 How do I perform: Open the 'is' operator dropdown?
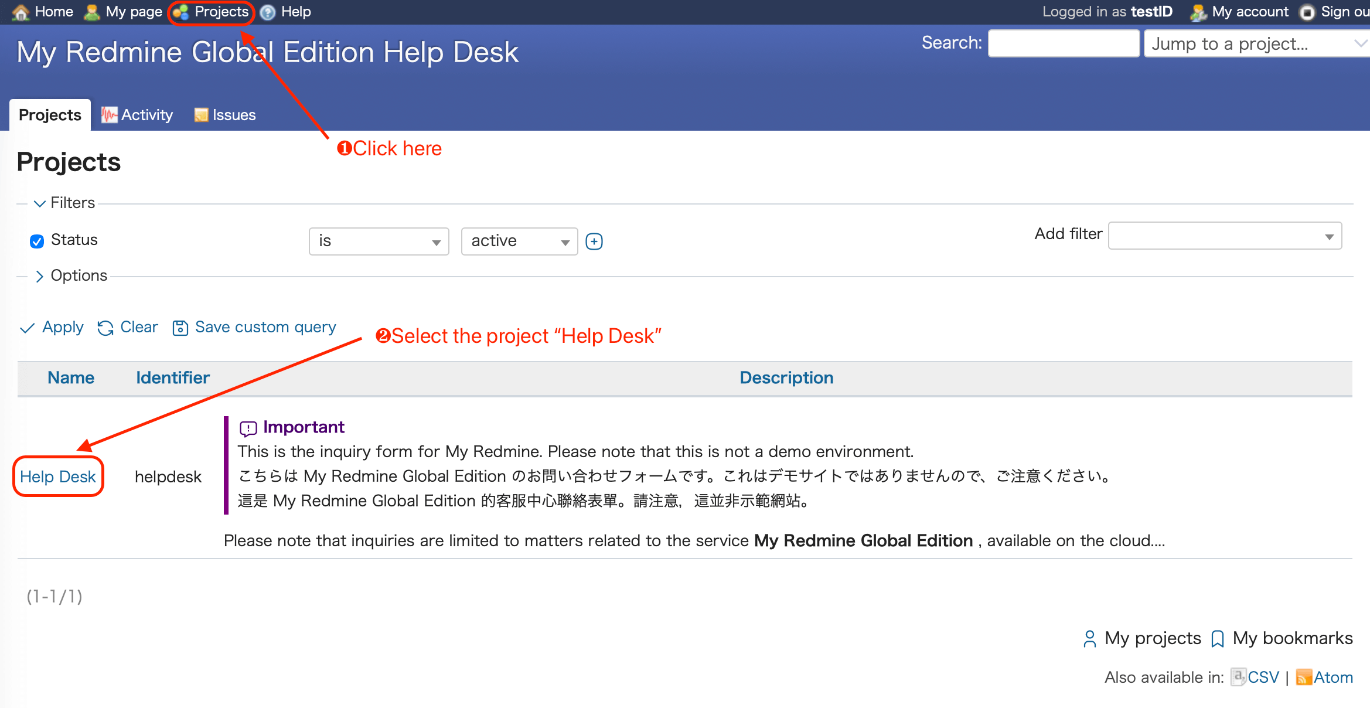pyautogui.click(x=379, y=241)
